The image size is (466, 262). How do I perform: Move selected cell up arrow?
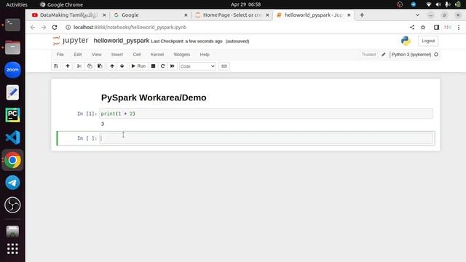click(x=112, y=66)
